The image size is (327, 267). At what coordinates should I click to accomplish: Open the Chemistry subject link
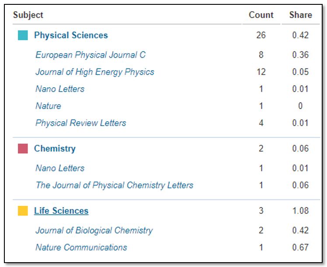(x=55, y=149)
